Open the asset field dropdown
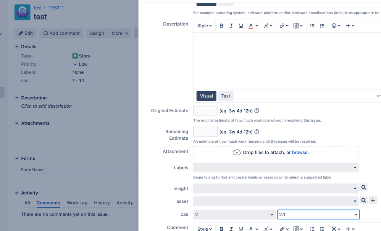This screenshot has height=231, width=381. coord(276,201)
